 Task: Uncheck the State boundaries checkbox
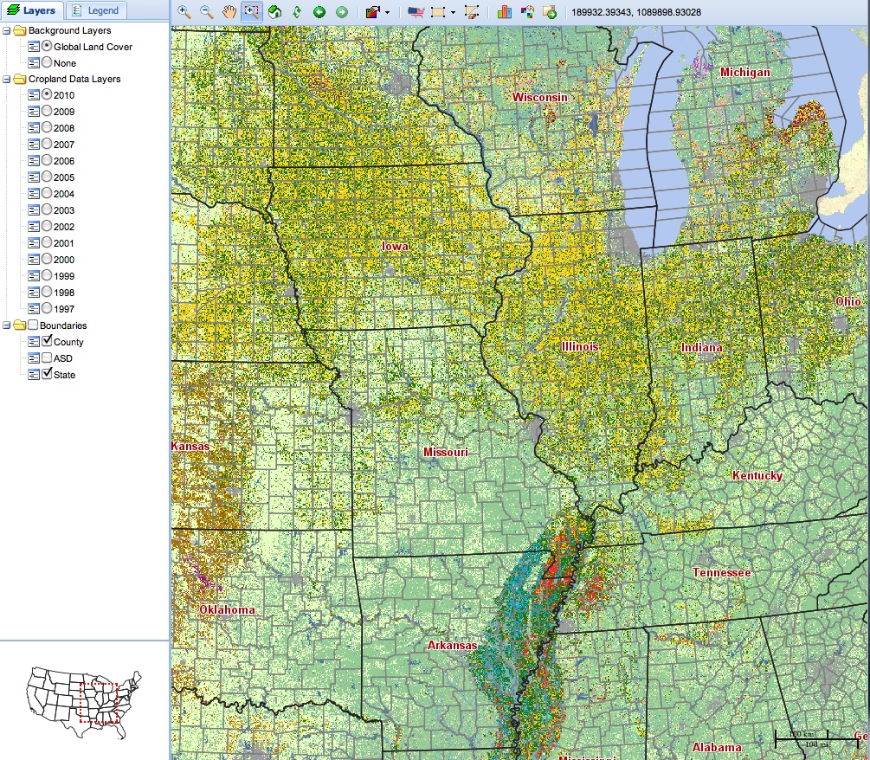tap(47, 374)
